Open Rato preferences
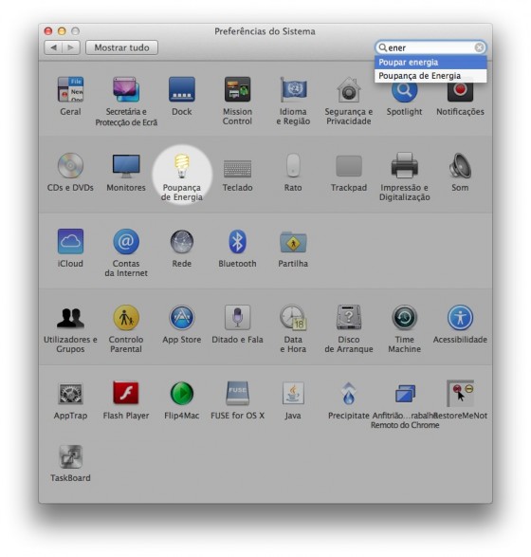This screenshot has height=557, width=531. point(293,165)
